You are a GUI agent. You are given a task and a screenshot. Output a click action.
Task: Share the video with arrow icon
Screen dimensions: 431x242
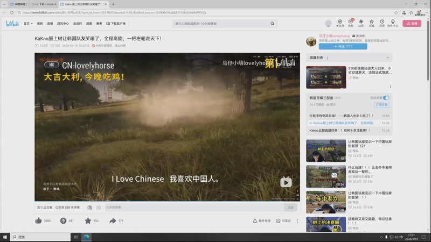(x=113, y=220)
